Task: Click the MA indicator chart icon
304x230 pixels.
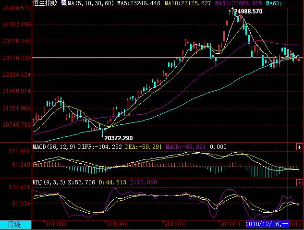Action: click(x=64, y=3)
